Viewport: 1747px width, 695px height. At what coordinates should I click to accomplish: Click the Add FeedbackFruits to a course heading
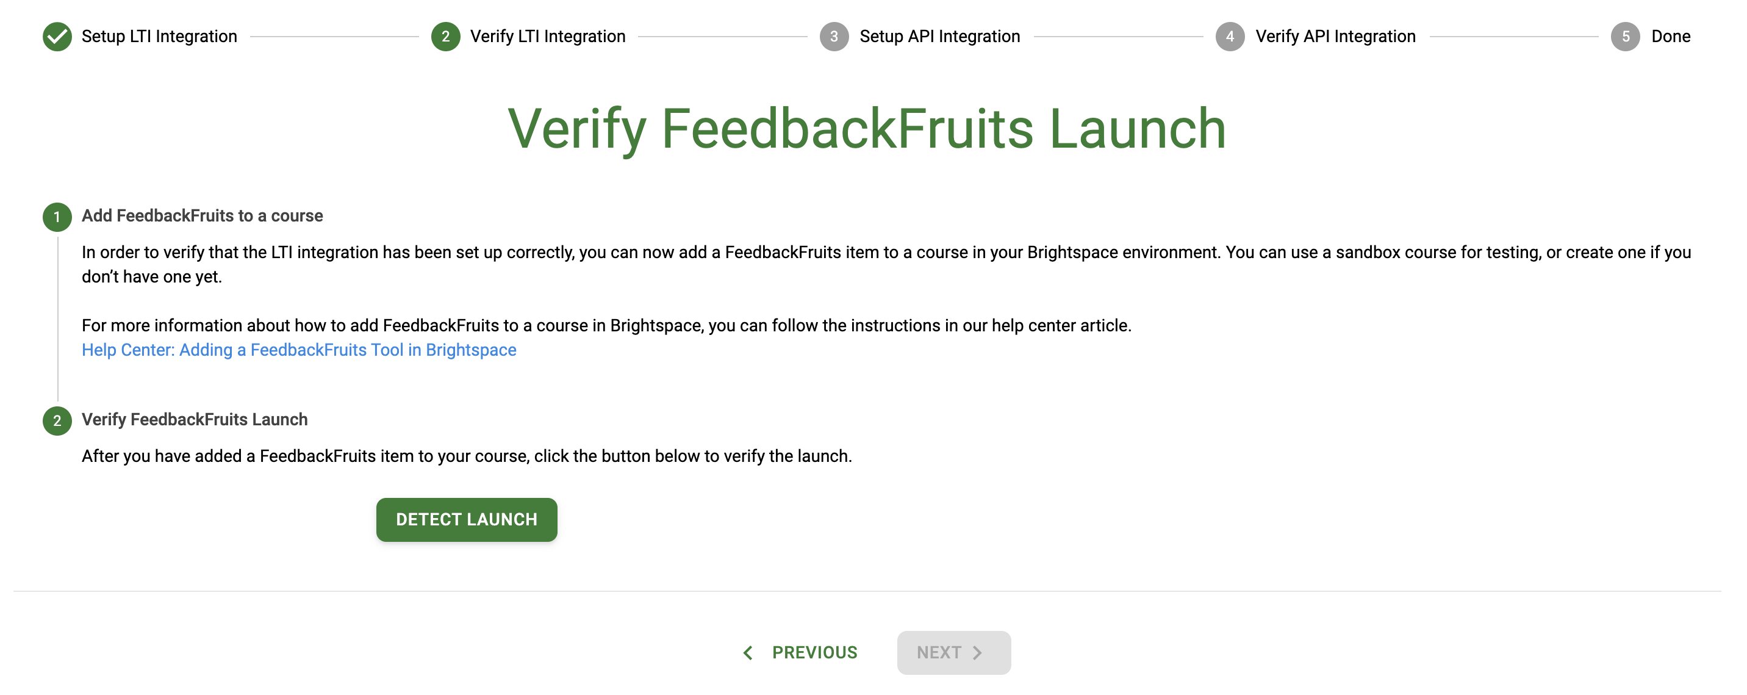pyautogui.click(x=202, y=216)
